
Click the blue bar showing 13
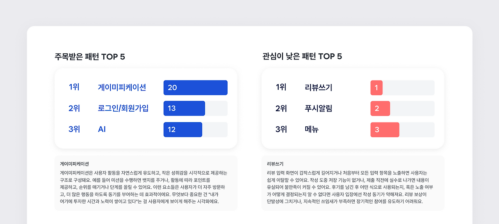coord(184,108)
